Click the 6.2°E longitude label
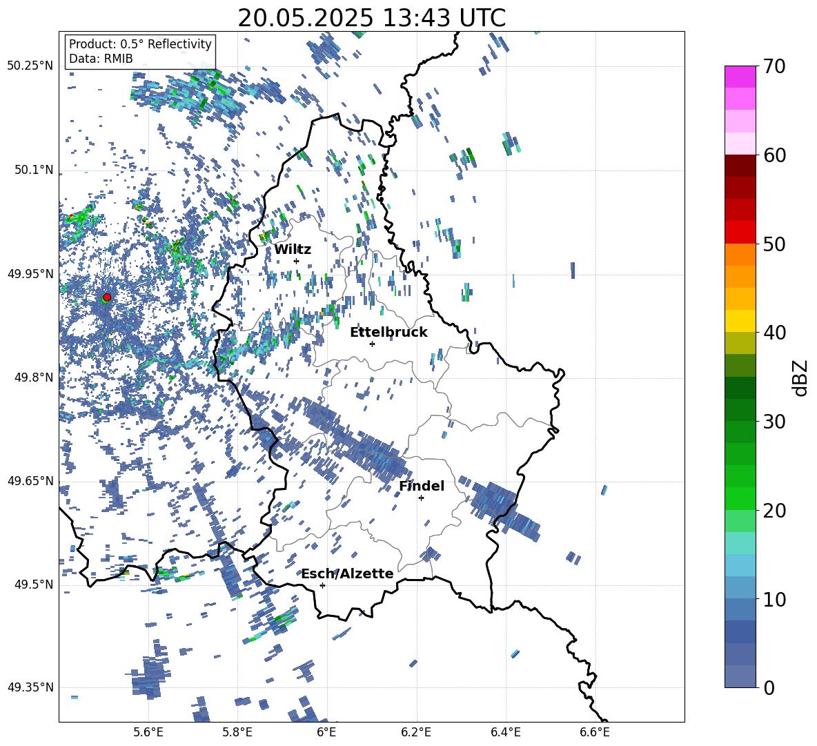Image resolution: width=817 pixels, height=746 pixels. [x=416, y=732]
